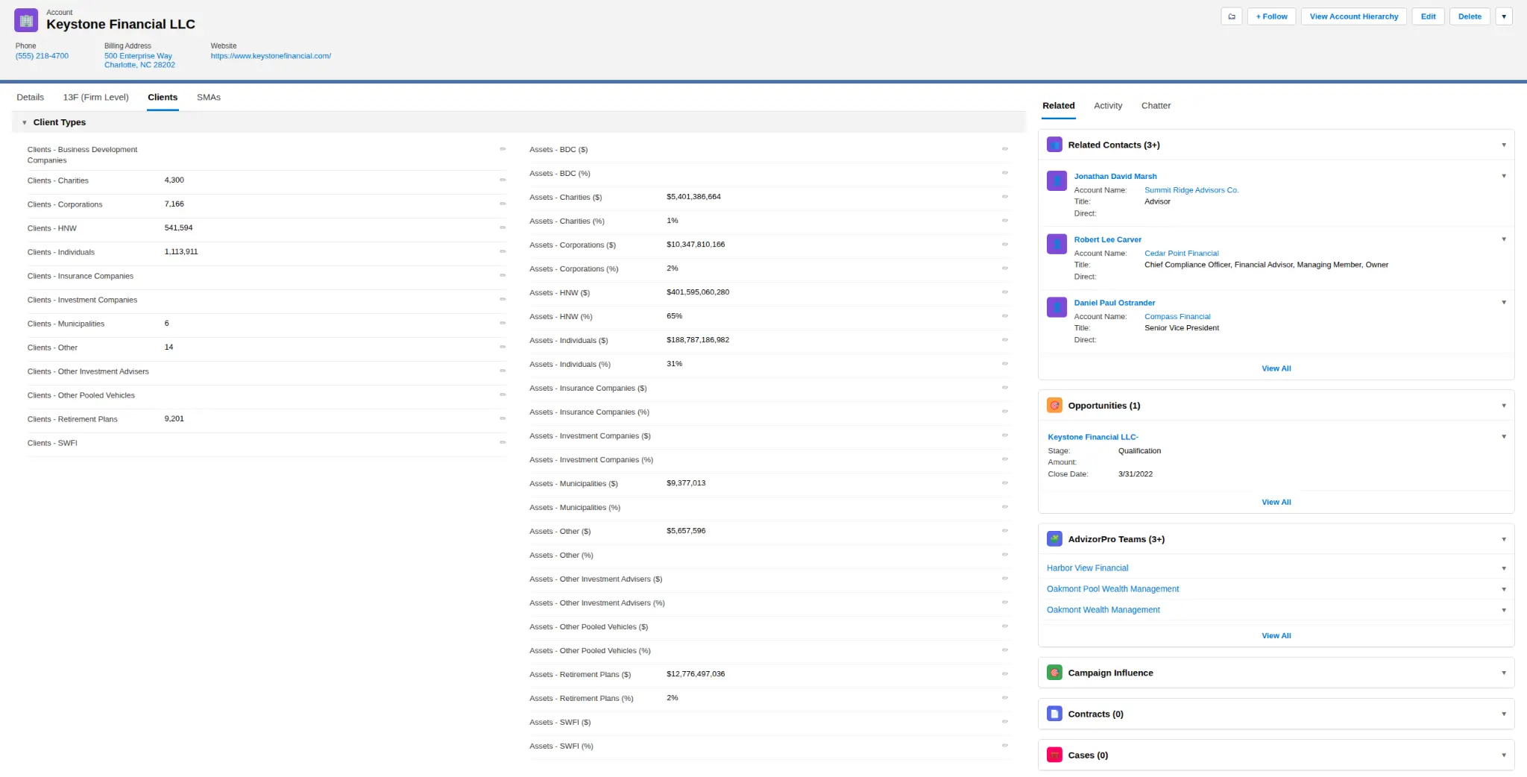Open the 500 Enterprise Way billing address
This screenshot has width=1527, height=777.
coord(139,60)
